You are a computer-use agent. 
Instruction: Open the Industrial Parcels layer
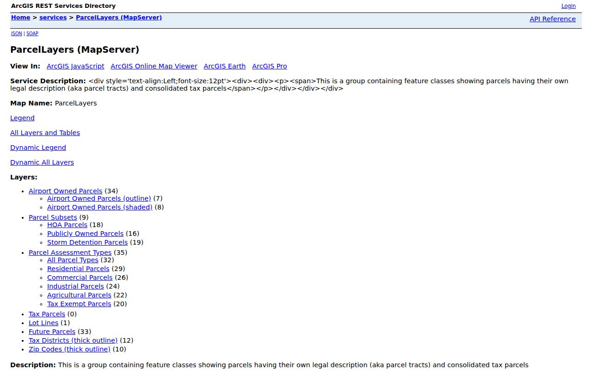(x=75, y=286)
